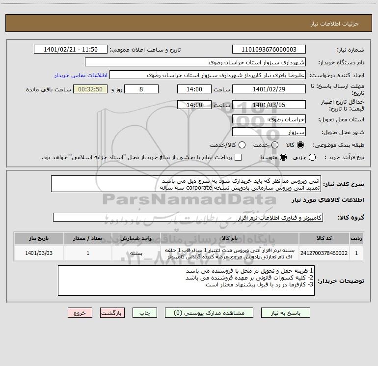This screenshot has height=366, width=378.
Task: Select the کالا radio button
Action: point(300,145)
